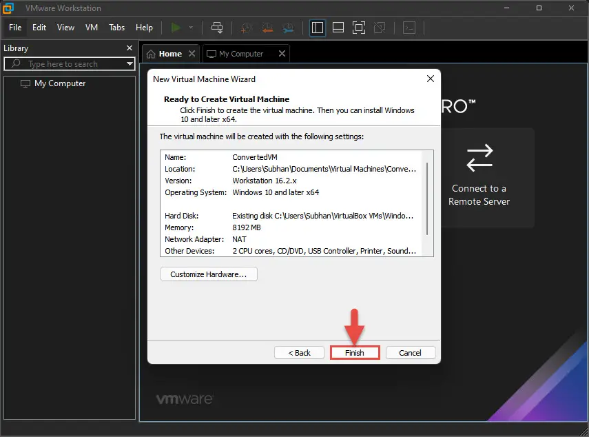
Task: Close the Home tab
Action: pyautogui.click(x=192, y=53)
